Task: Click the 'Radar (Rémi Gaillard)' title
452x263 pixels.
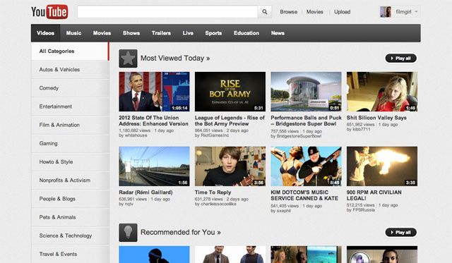Action: tap(145, 192)
